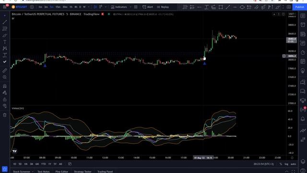
Task: Open the ideas lightbulb panel in right sidebar
Action: 303,71
